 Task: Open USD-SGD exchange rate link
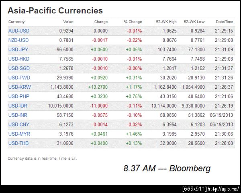(18, 68)
